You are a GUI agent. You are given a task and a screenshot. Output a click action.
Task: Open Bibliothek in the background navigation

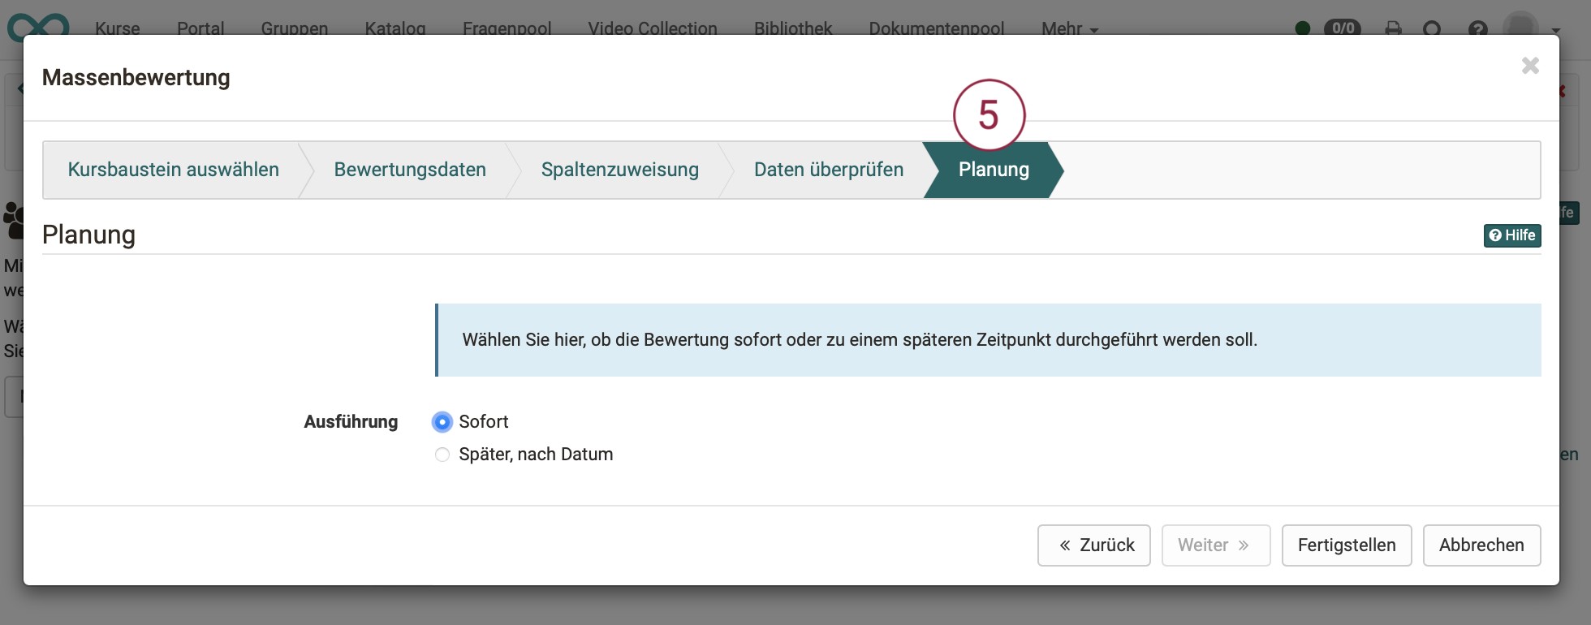(793, 28)
